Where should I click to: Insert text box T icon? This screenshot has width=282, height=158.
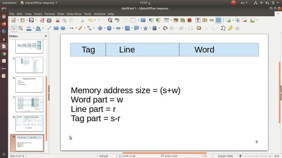click(198, 20)
